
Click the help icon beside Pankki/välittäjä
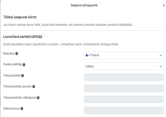[24, 65]
